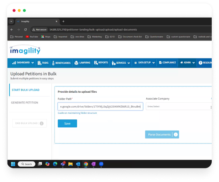Click the Not secure warning indicator

click(x=40, y=30)
